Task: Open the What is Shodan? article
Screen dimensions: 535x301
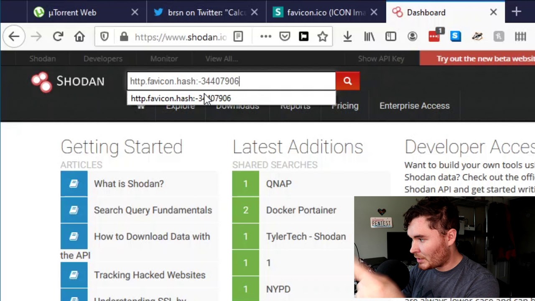Action: [129, 184]
